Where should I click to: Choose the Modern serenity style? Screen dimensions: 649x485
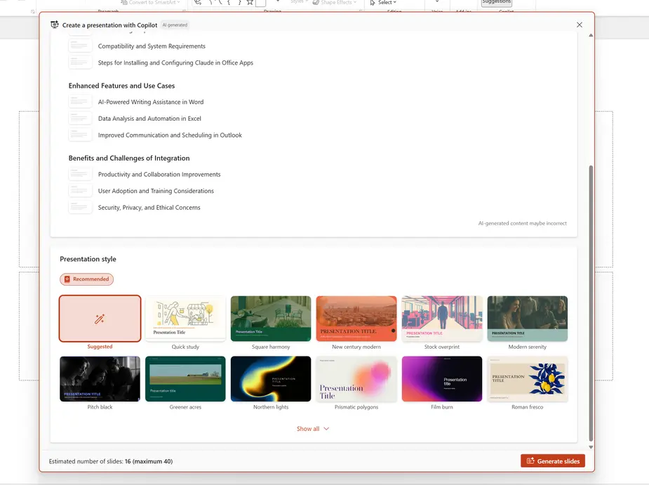[528, 319]
